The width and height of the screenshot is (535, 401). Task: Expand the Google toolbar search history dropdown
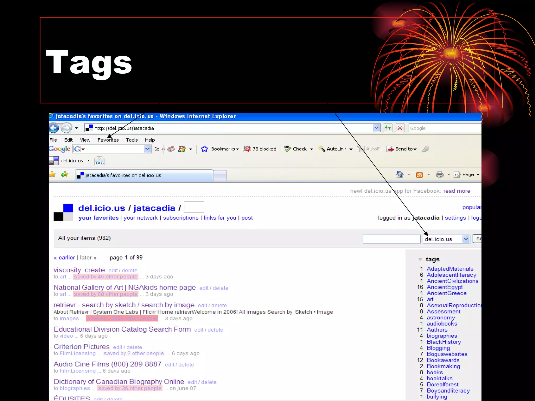click(x=147, y=149)
